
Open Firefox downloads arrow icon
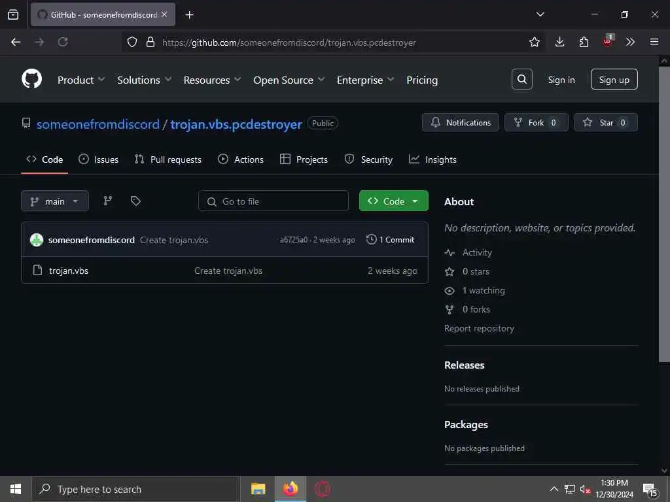coord(559,42)
